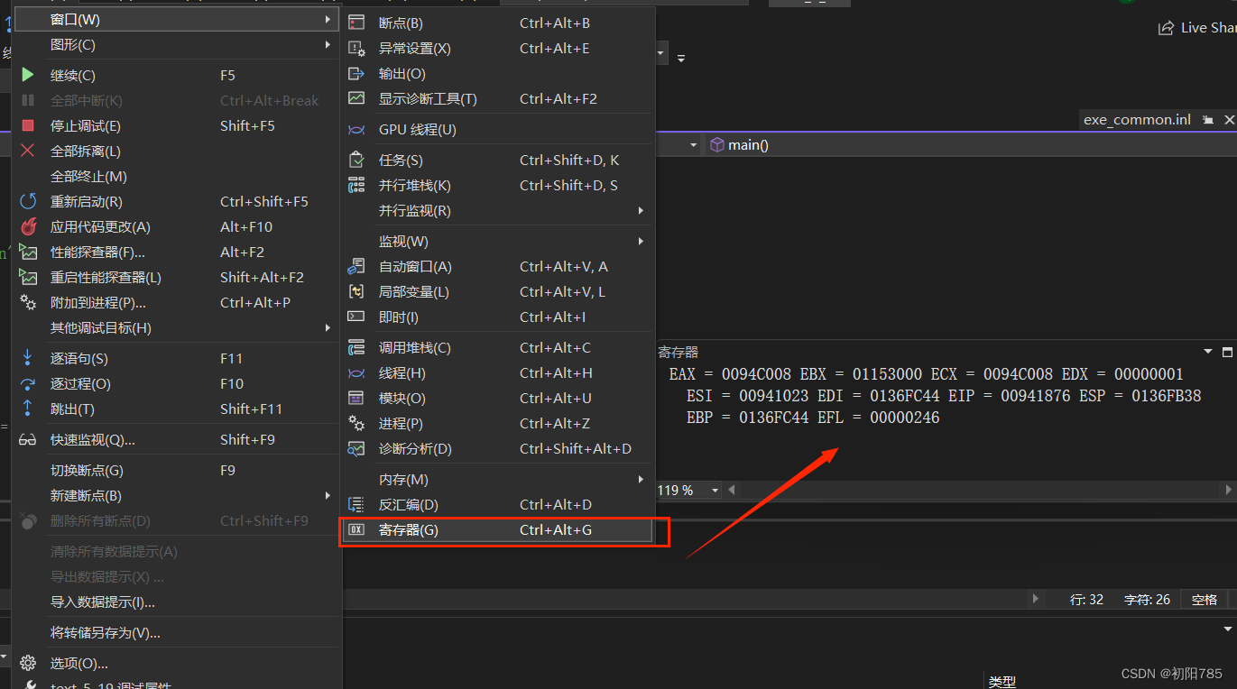Select Save Dump As (将转储另存为)
This screenshot has width=1237, height=689.
click(x=177, y=632)
